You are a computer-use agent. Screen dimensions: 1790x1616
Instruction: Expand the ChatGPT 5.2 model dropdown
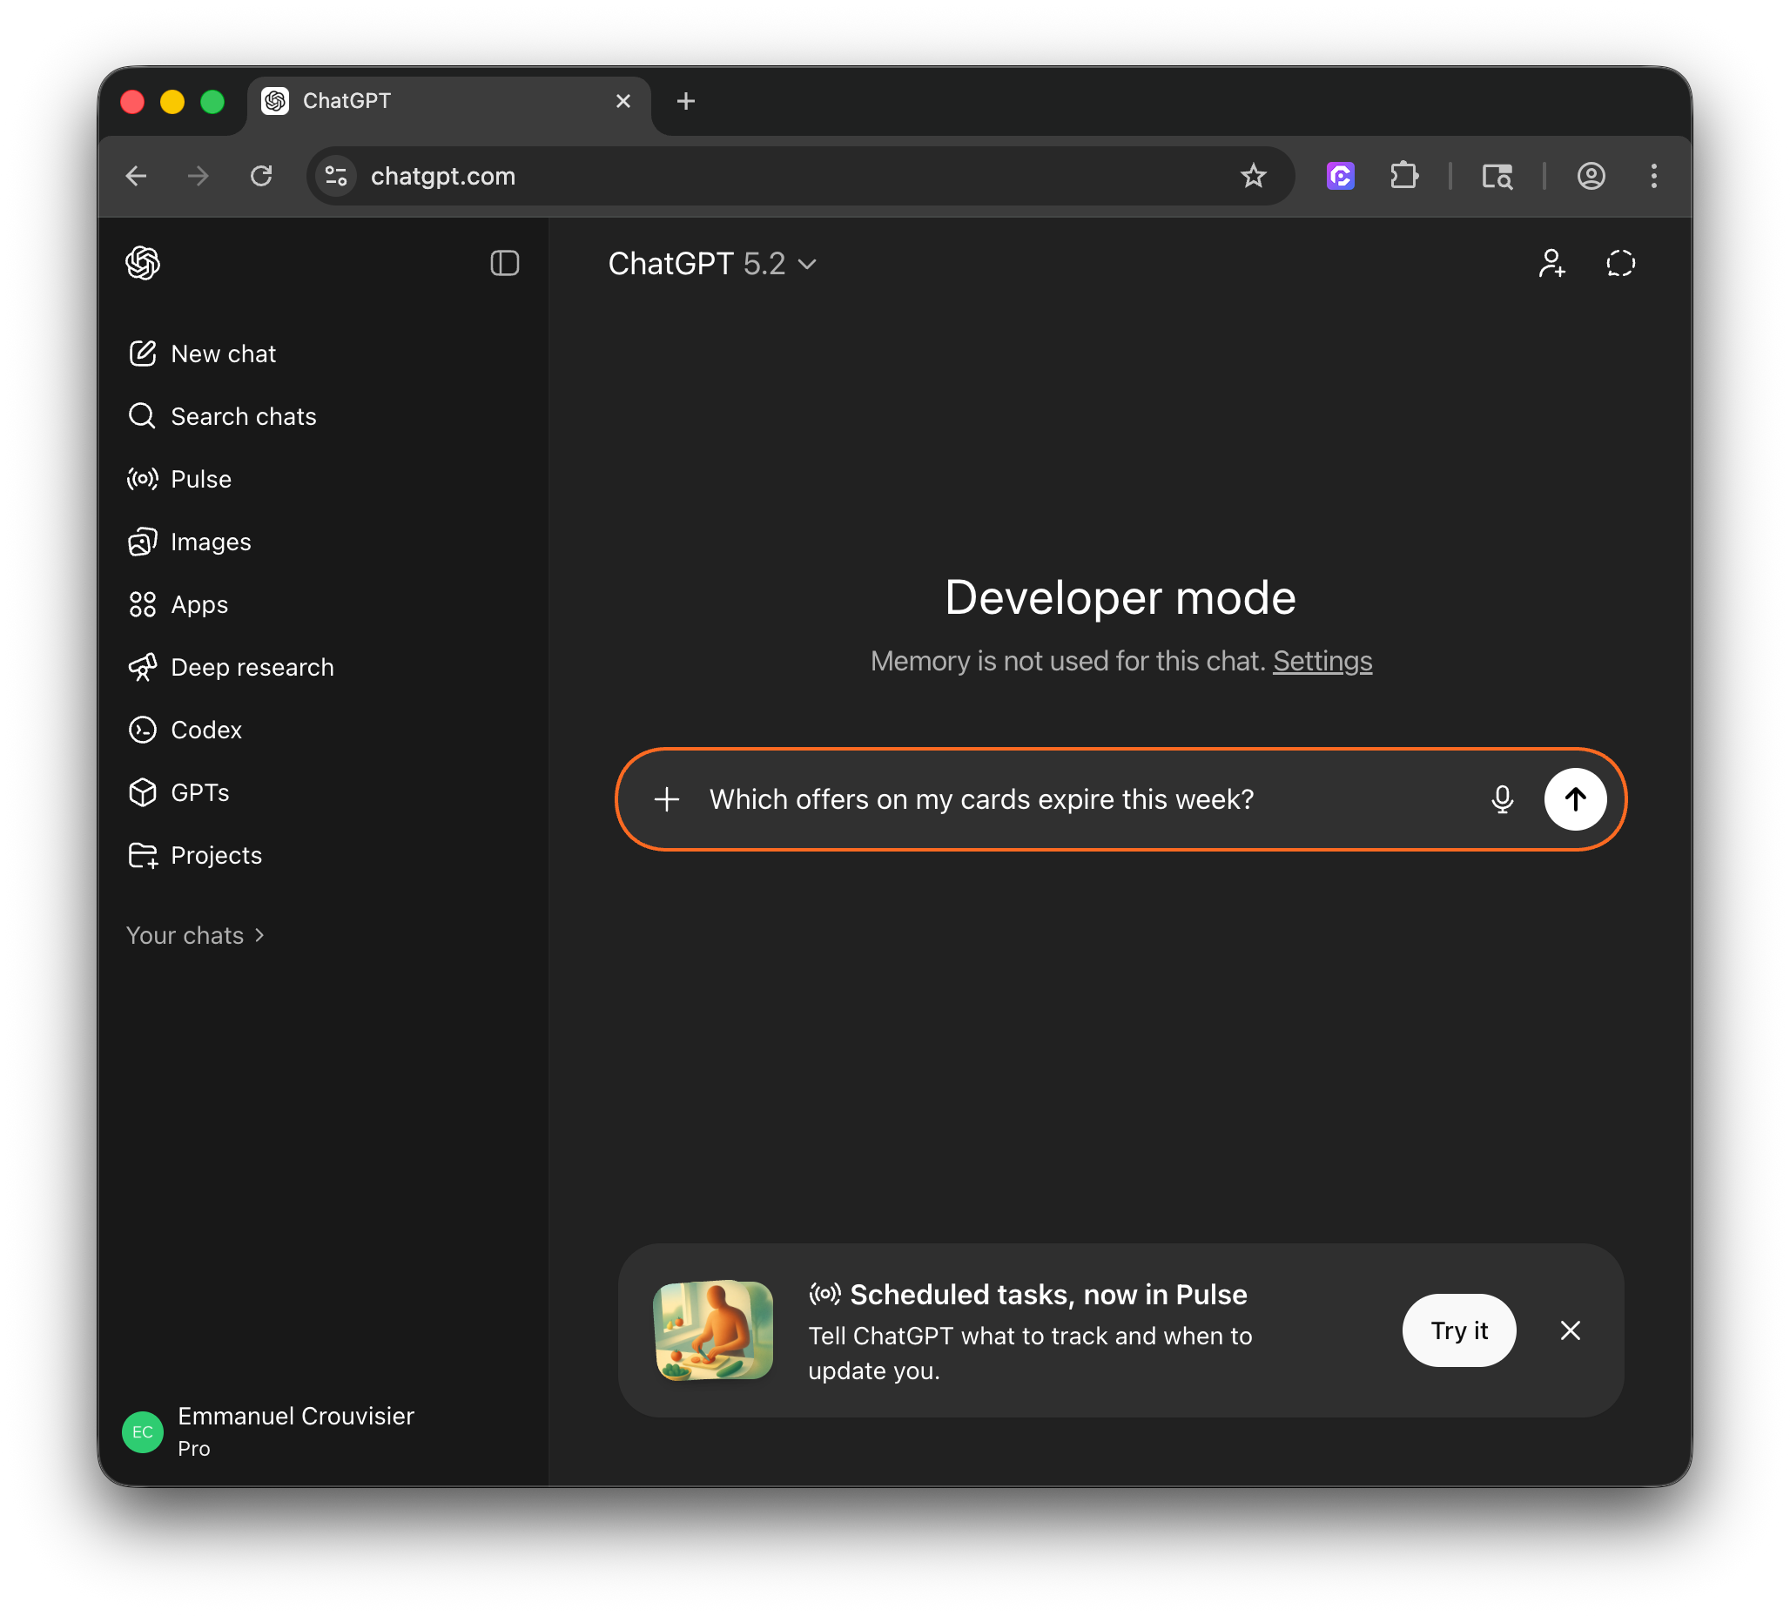712,264
